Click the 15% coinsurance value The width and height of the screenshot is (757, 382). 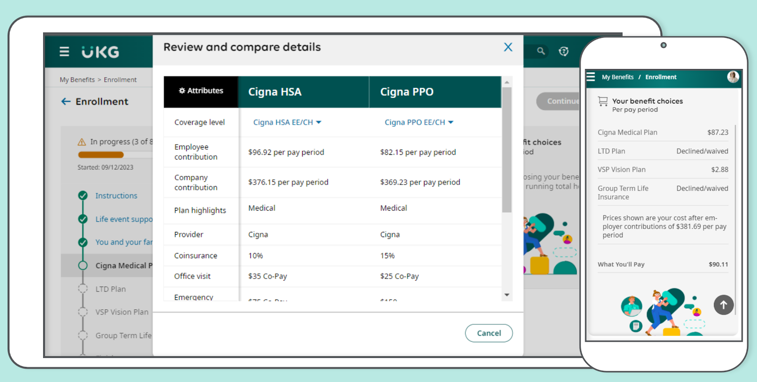387,255
